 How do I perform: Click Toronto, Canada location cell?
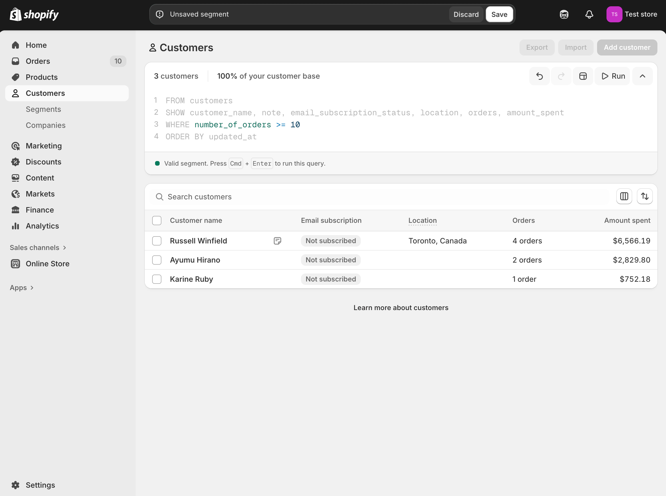coord(437,241)
